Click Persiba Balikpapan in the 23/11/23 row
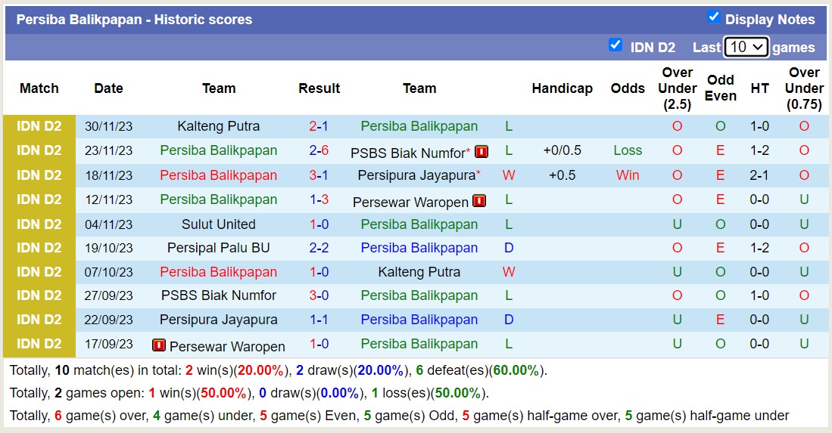Screen dimensions: 832x433 pos(219,150)
